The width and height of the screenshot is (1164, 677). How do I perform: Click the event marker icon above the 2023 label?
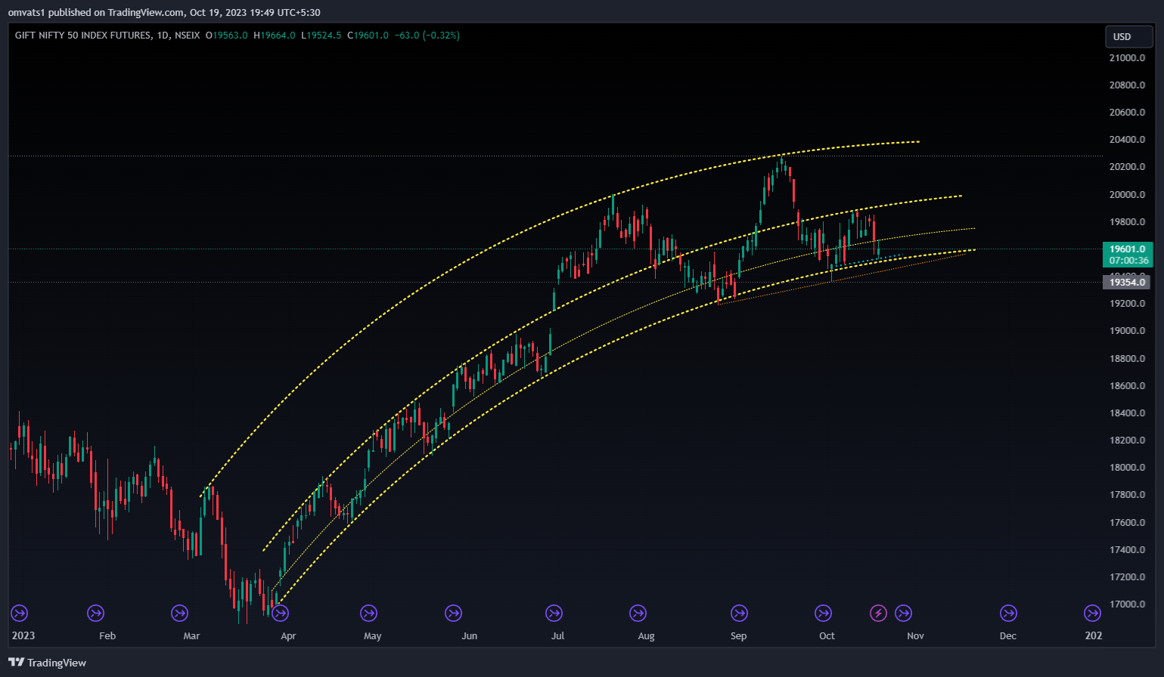19,613
